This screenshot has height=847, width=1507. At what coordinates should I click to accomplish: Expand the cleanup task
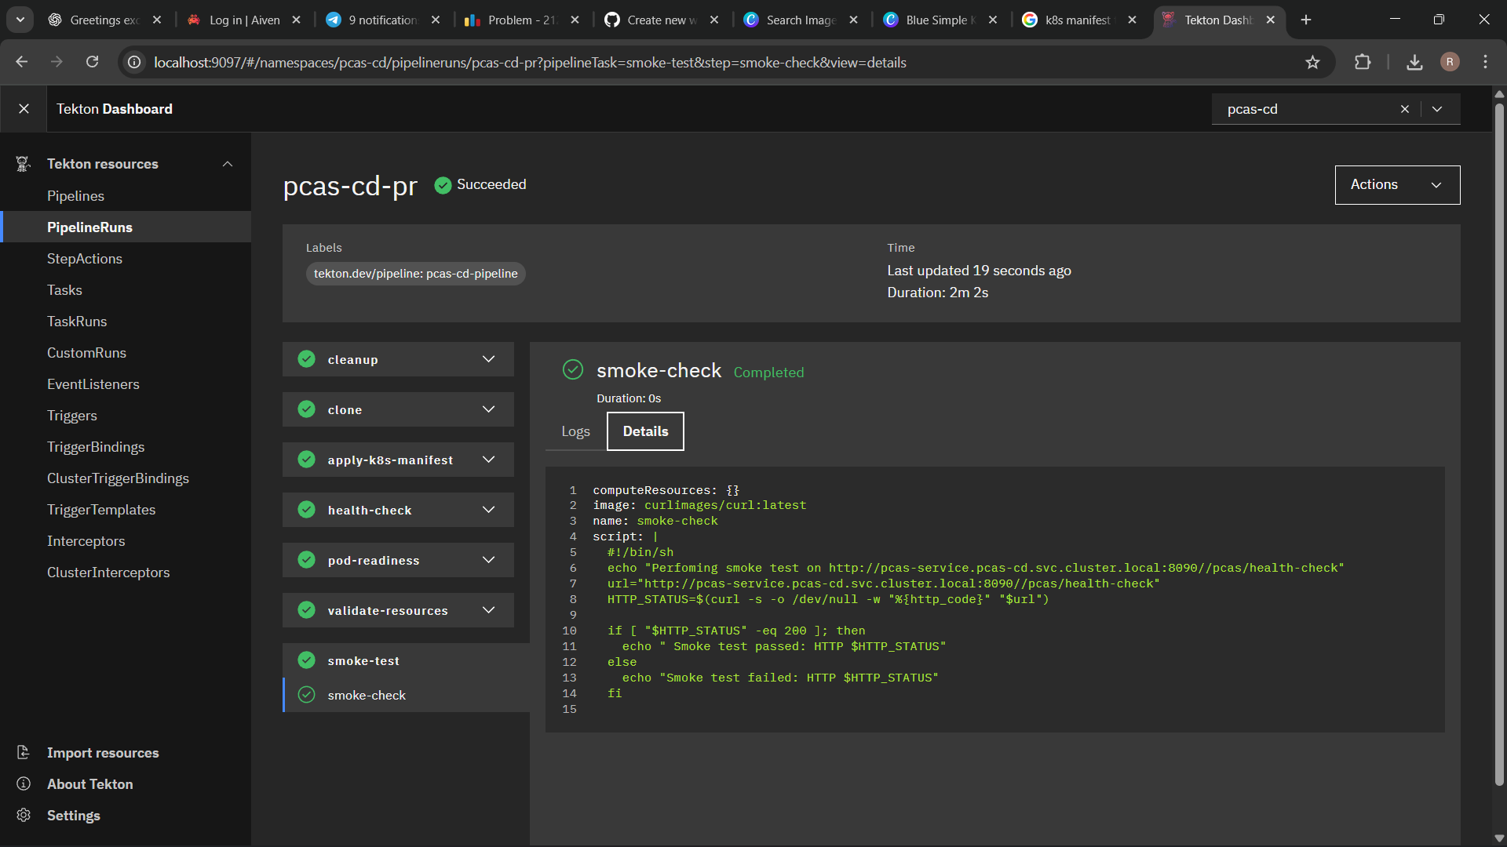pos(488,359)
